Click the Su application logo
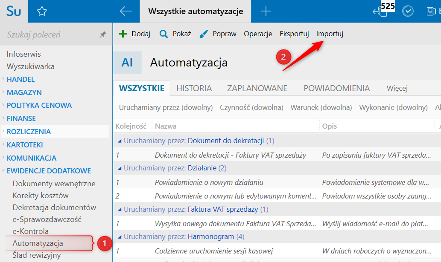This screenshot has height=262, width=441. click(x=14, y=12)
